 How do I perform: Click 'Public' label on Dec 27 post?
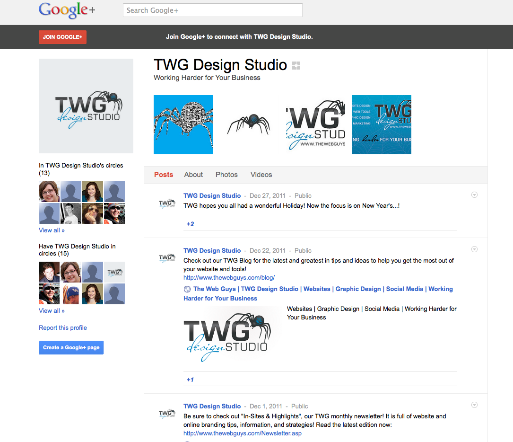coord(303,195)
